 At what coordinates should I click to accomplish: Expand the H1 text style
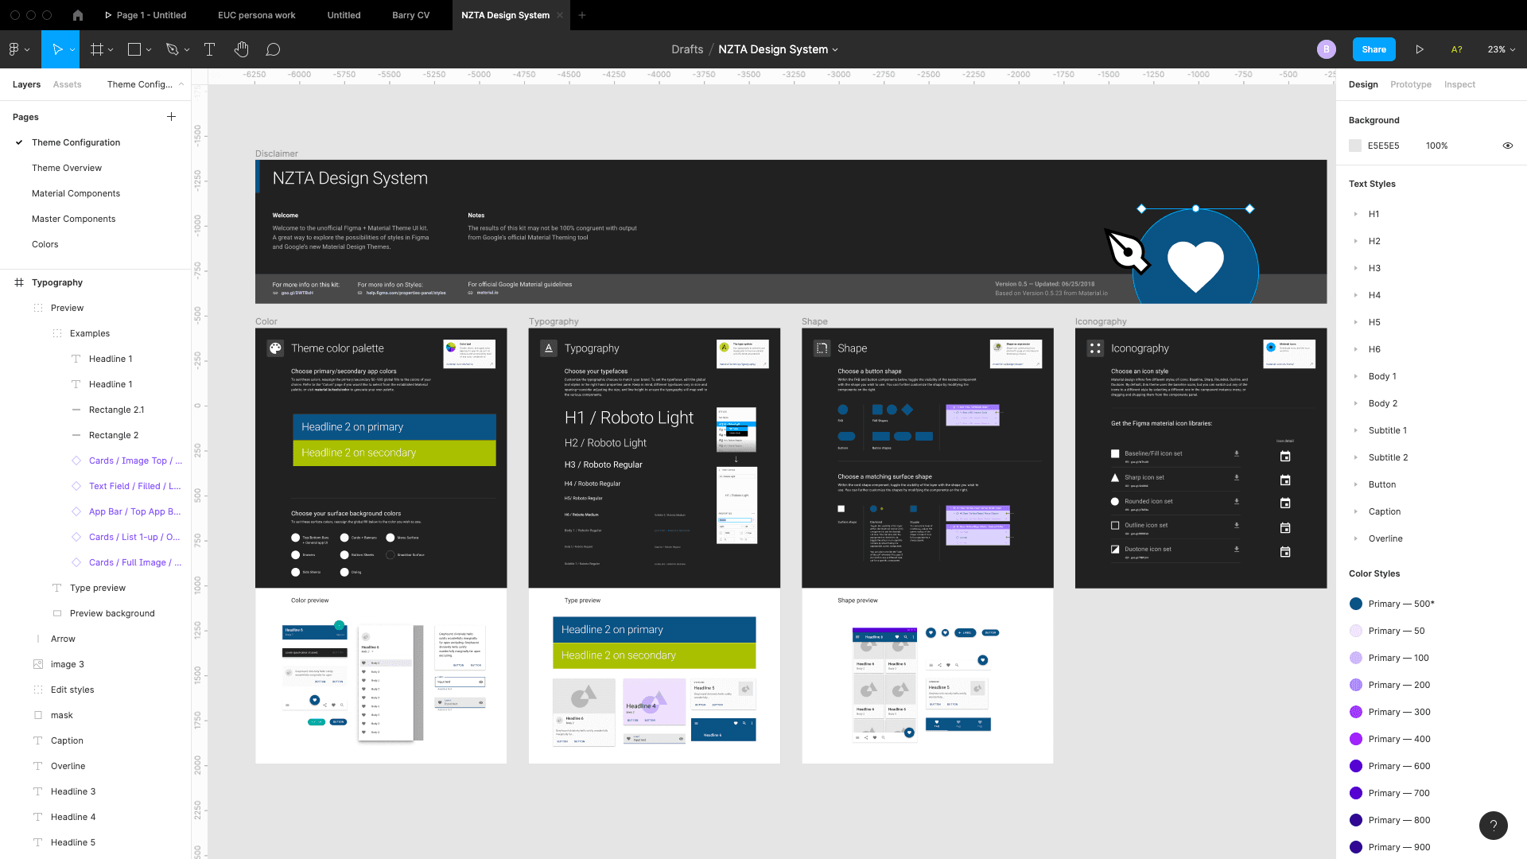pos(1356,214)
